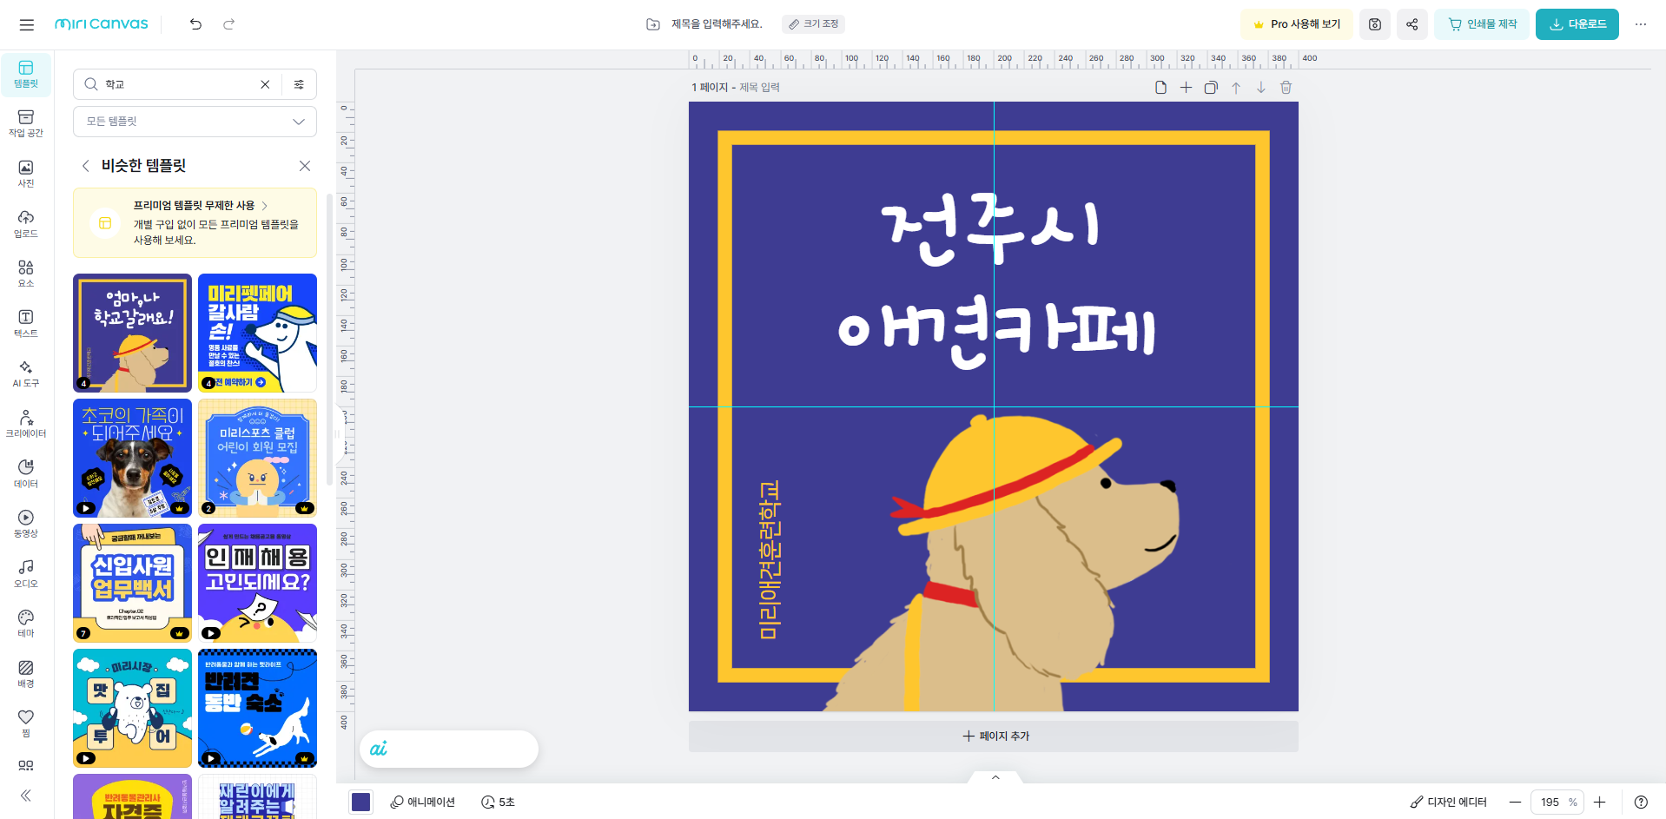Open the hamburger main menu
Screen dimensions: 1666x819
(27, 24)
